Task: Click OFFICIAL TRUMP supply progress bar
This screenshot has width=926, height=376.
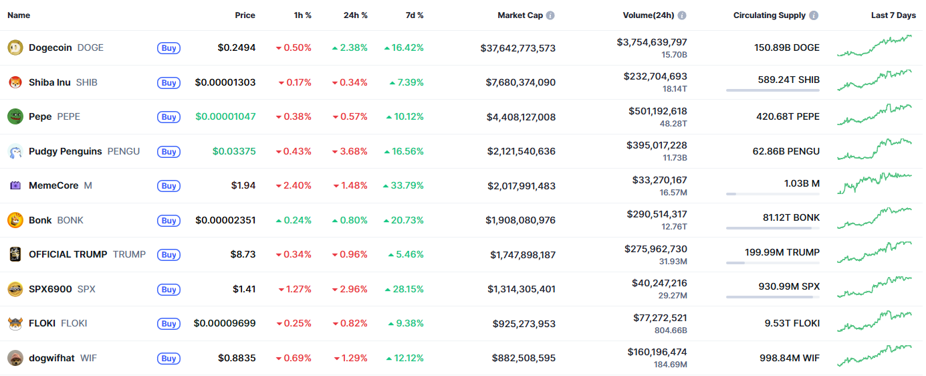Action: (773, 263)
